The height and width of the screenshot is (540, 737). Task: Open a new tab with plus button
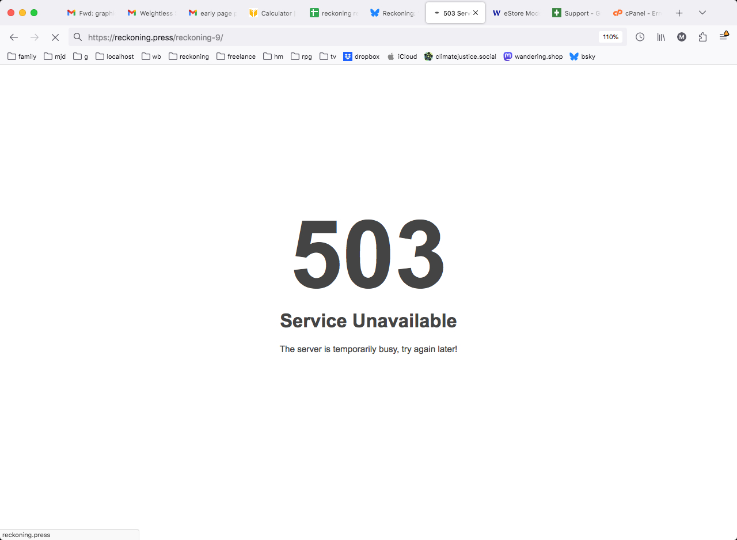679,13
